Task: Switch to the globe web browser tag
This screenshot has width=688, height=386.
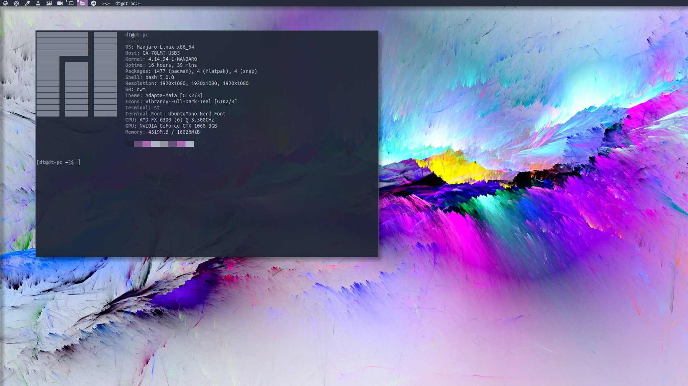Action: pyautogui.click(x=5, y=3)
